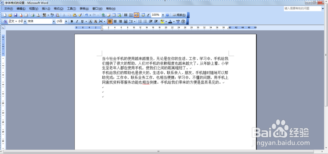Click the Print icon
328x154 pixels.
[32, 15]
